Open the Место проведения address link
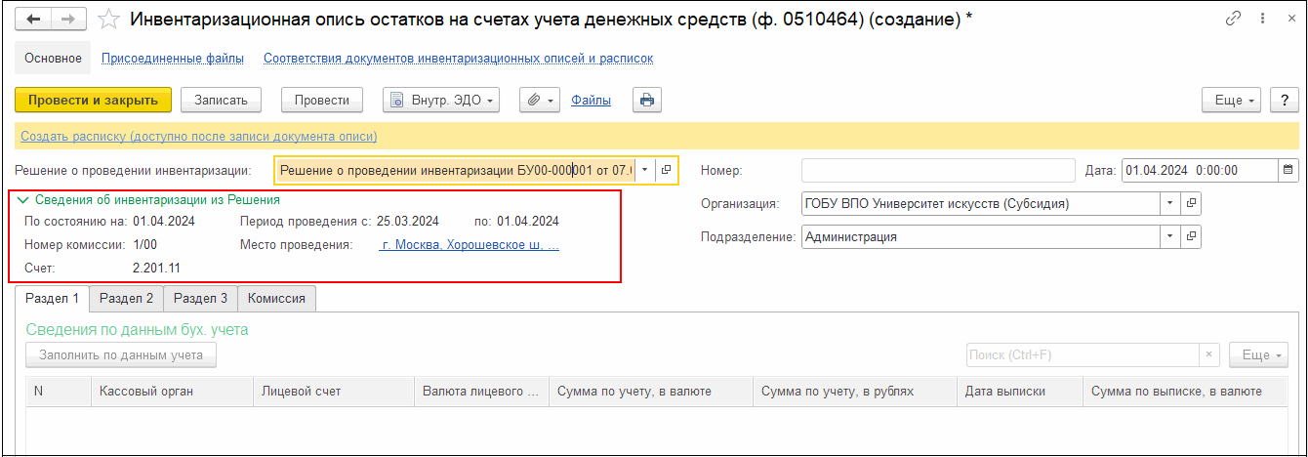 [470, 245]
